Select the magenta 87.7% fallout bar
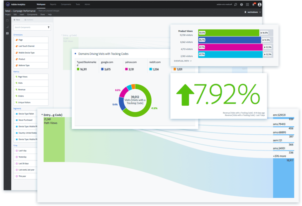 click(230, 47)
